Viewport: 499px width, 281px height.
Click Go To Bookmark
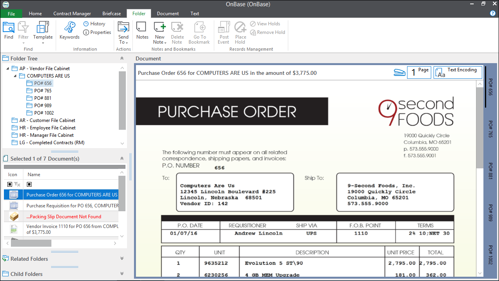199,33
